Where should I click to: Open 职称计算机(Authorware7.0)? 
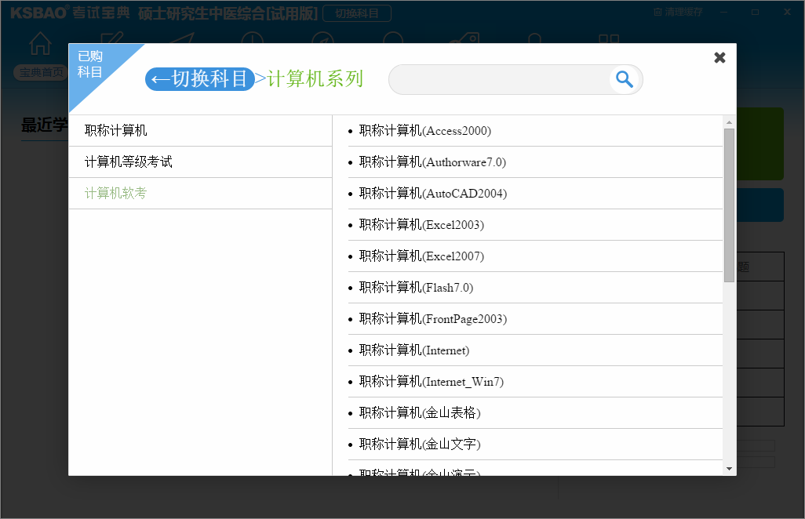pyautogui.click(x=535, y=162)
